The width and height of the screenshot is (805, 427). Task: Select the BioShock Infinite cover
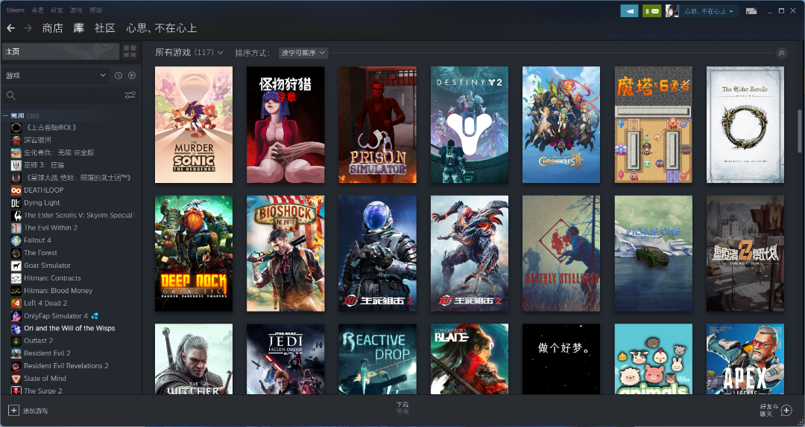[285, 253]
